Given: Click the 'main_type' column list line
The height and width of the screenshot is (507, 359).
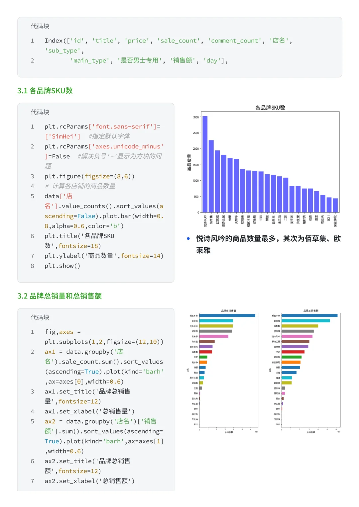Looking at the screenshot, I should point(149,60).
